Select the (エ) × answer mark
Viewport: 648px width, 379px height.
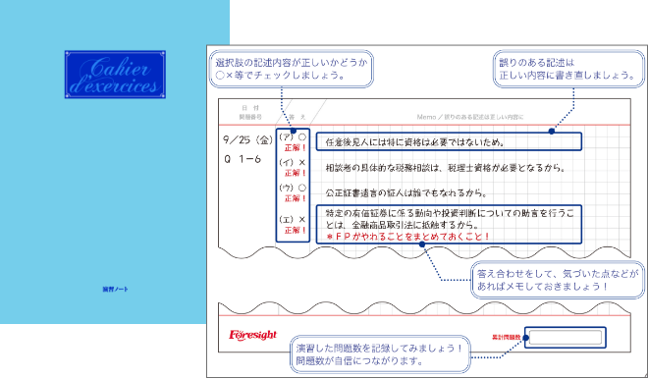[x=293, y=220]
